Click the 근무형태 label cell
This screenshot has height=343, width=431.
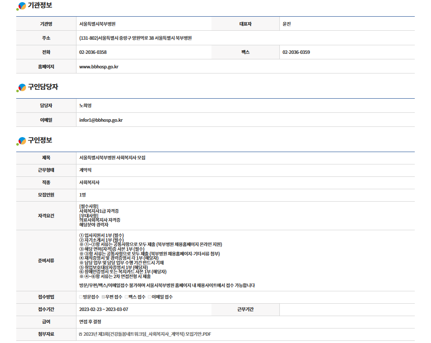pyautogui.click(x=46, y=170)
